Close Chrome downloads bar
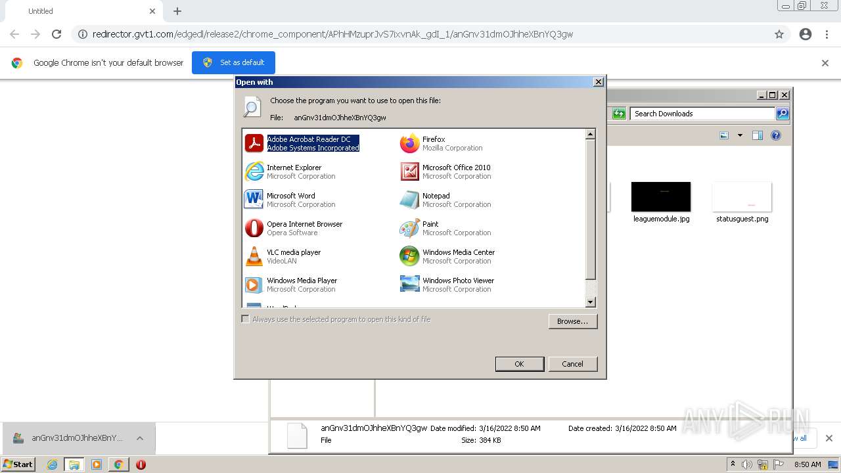This screenshot has height=473, width=841. (829, 438)
